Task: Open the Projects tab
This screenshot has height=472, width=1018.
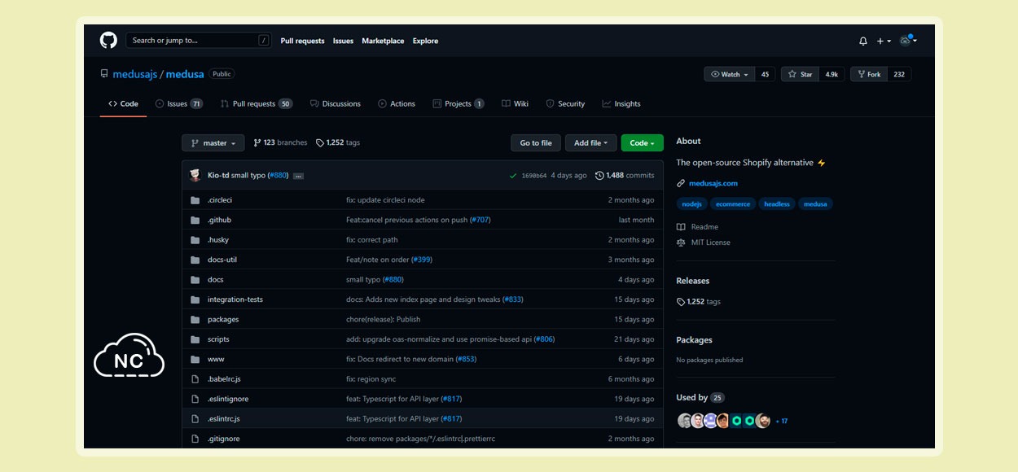Action: tap(459, 104)
